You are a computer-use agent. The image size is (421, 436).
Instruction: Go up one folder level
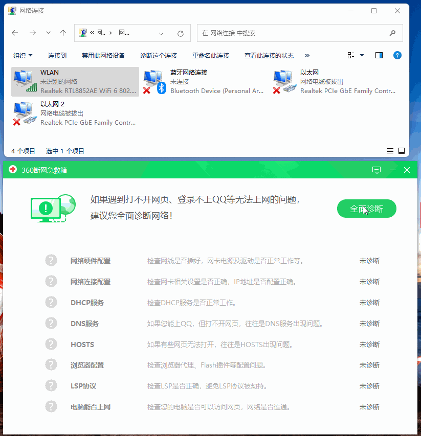pyautogui.click(x=63, y=33)
